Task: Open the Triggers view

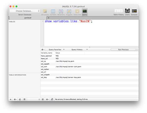Action: tap(69, 12)
